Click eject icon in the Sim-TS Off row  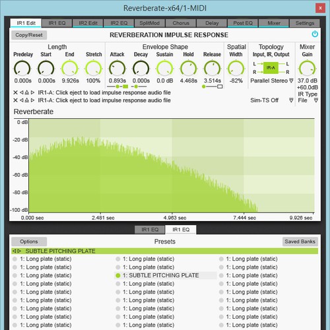tap(27, 100)
